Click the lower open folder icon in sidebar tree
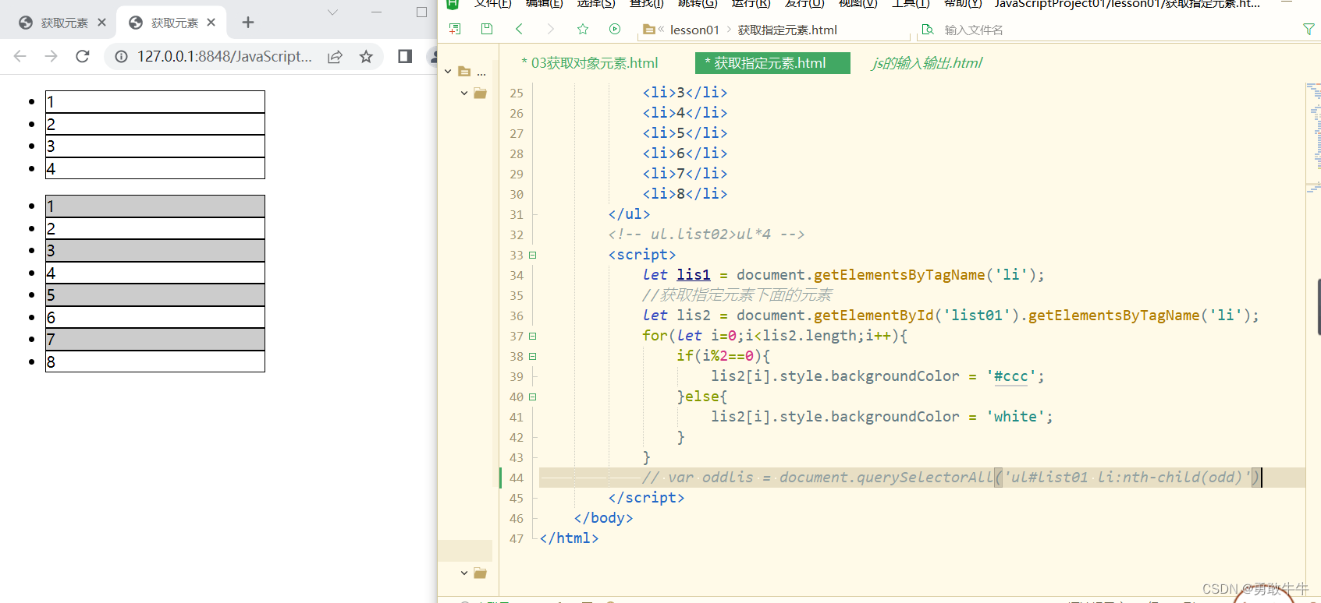The width and height of the screenshot is (1321, 603). pos(480,573)
